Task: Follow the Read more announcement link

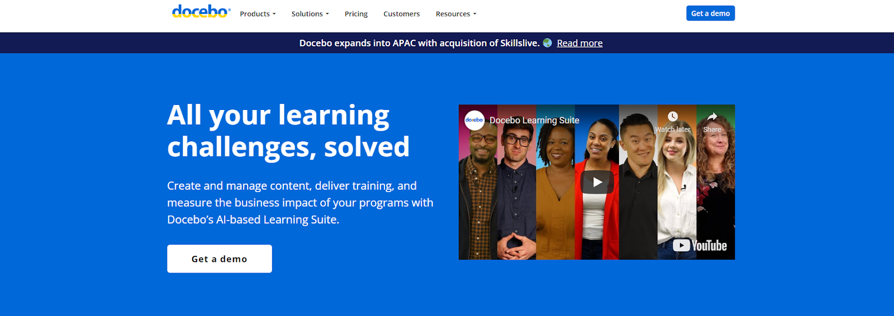Action: [579, 43]
